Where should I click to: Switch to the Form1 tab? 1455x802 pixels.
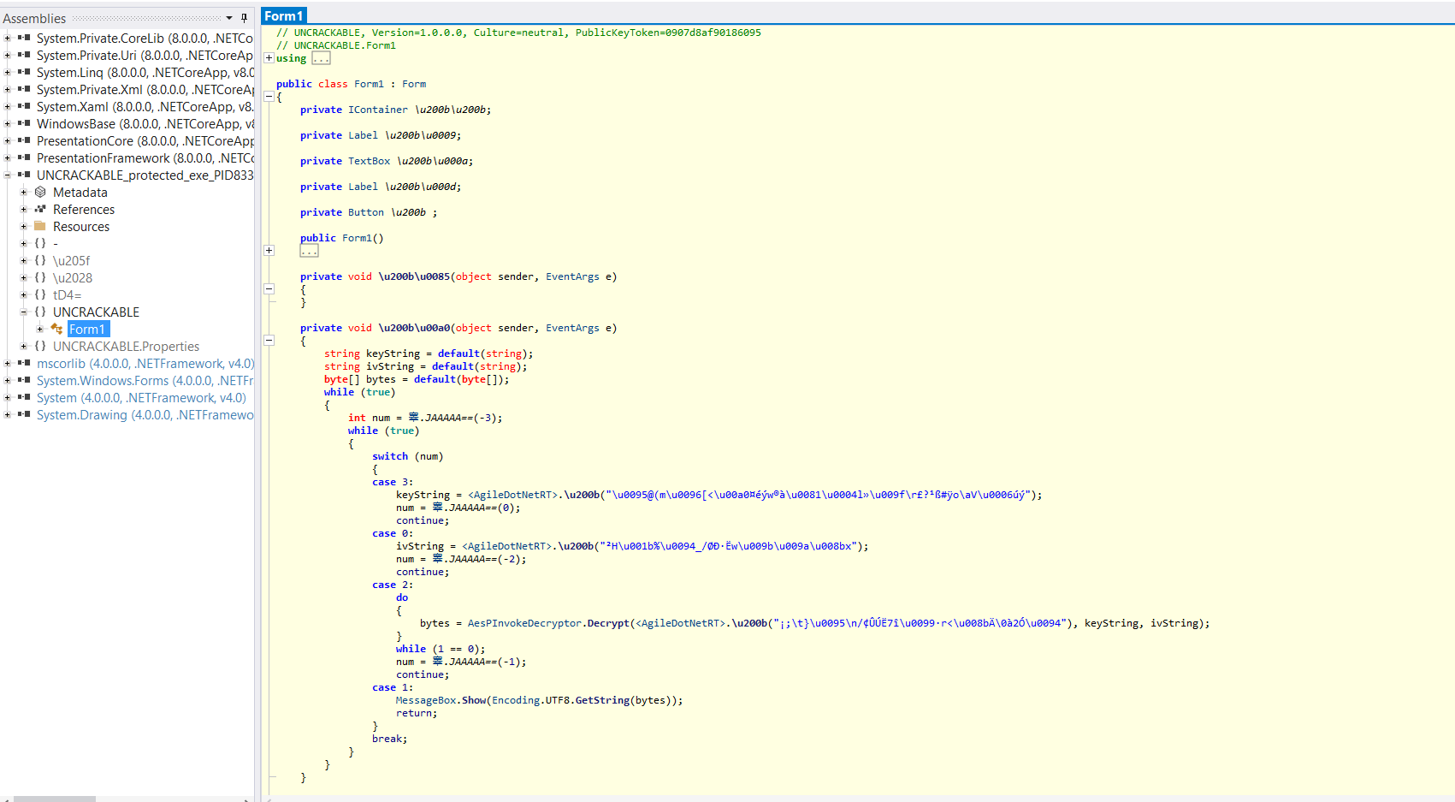pos(283,15)
